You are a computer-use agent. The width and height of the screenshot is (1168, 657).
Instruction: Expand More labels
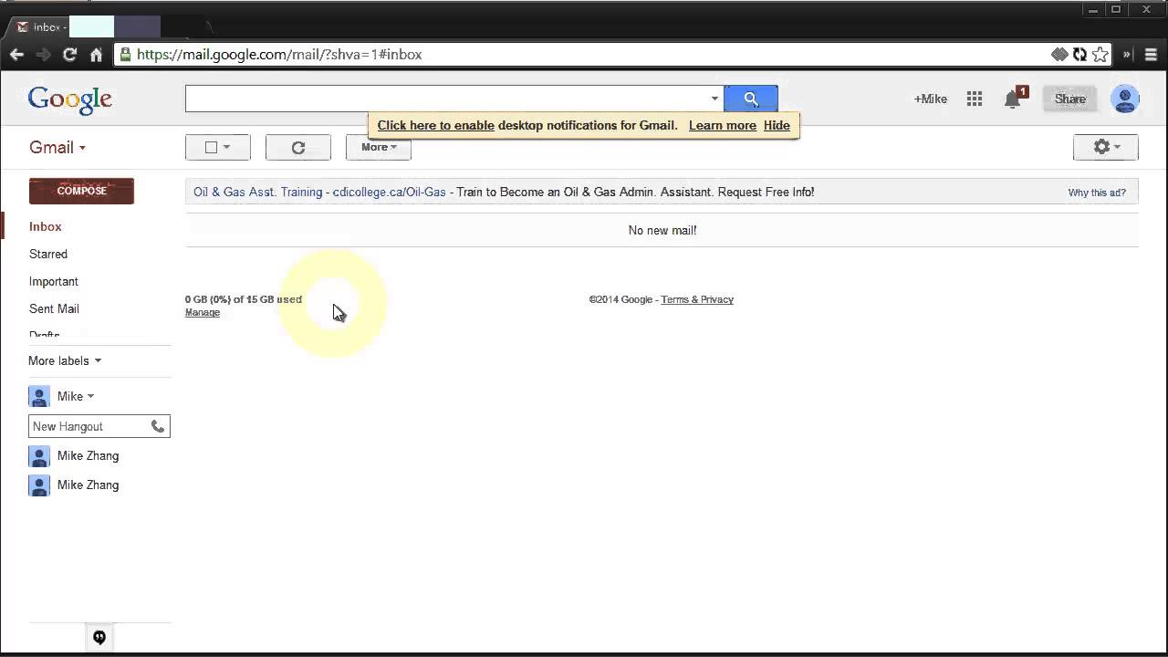pos(65,360)
